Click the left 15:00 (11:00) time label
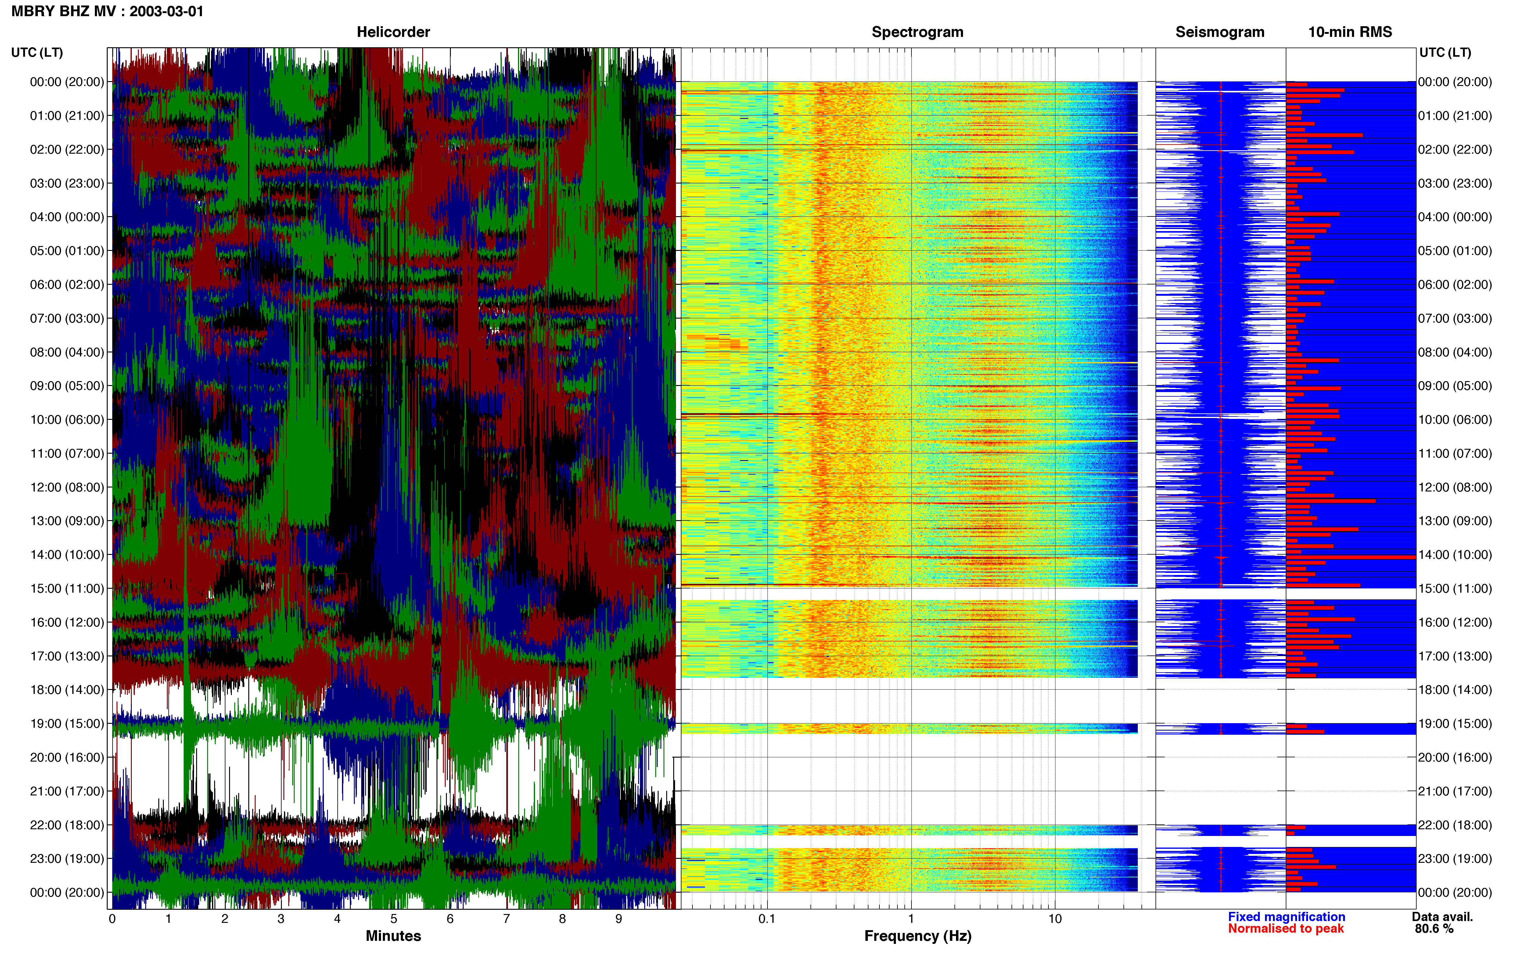Viewport: 1531px width, 957px height. pyautogui.click(x=67, y=589)
